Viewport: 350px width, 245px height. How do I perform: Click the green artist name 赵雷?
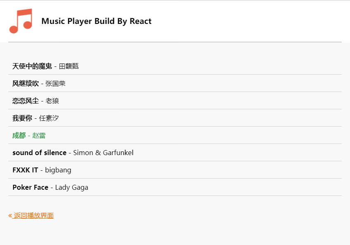tap(39, 135)
